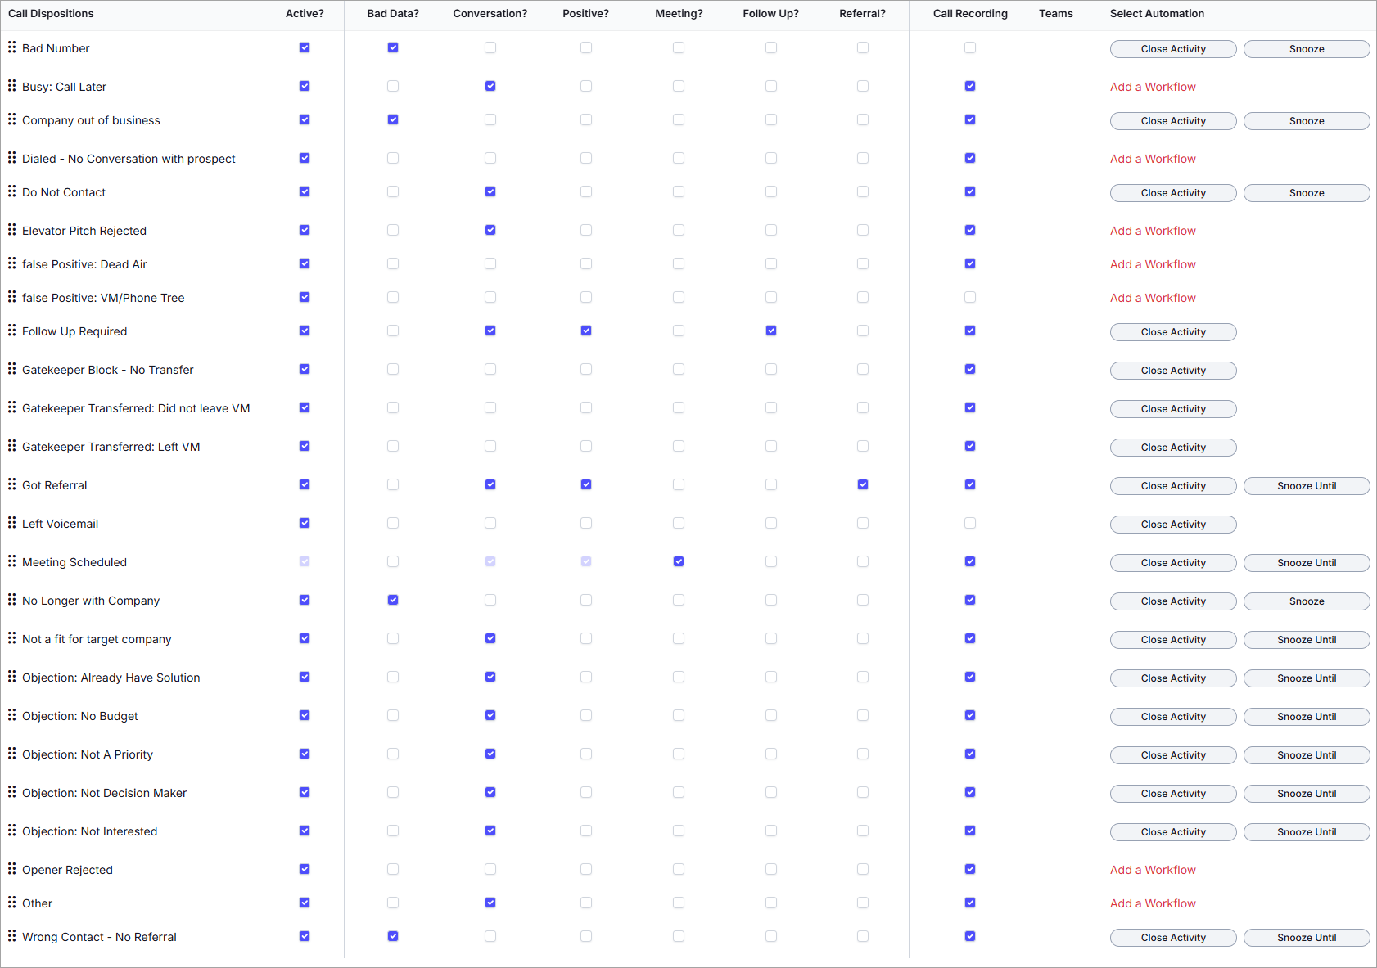
Task: Click the Call Recording column header
Action: (970, 14)
